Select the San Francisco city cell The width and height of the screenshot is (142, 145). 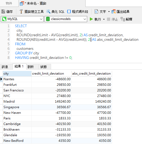pos(17,90)
